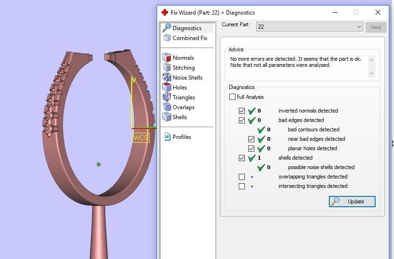Open the Diagnostics page
The image size is (394, 259).
187,28
